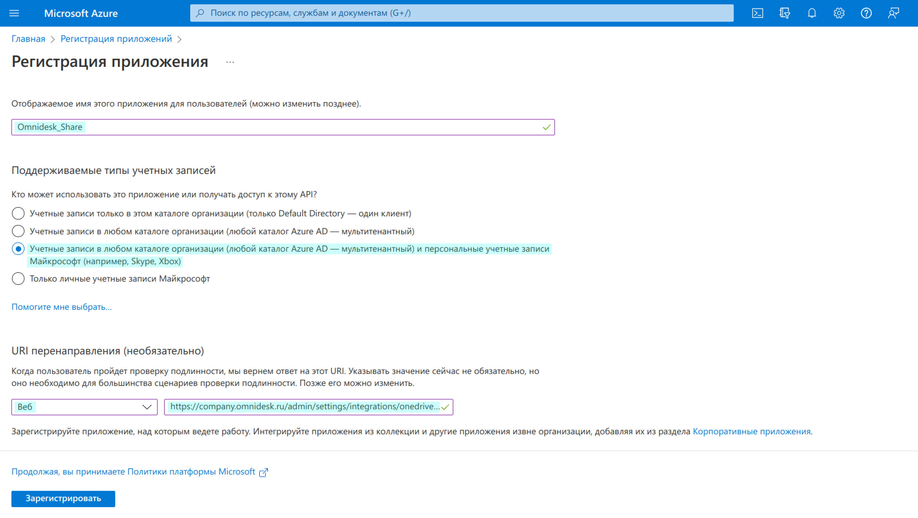This screenshot has height=518, width=918.
Task: Open the help question mark menu
Action: click(866, 13)
